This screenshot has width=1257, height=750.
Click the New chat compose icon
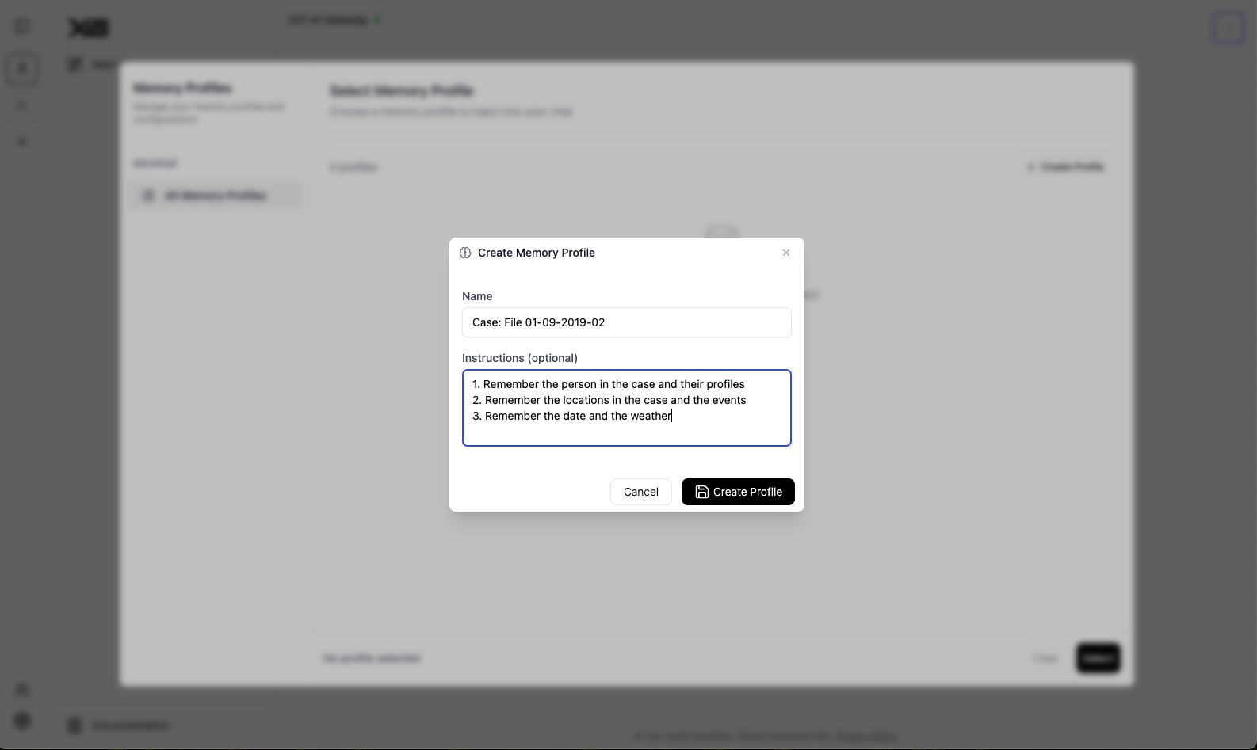(x=75, y=64)
